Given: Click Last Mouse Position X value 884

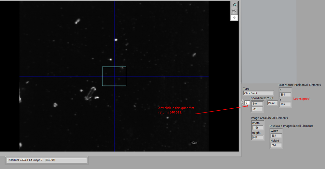Looking at the screenshot, I should (285, 95).
